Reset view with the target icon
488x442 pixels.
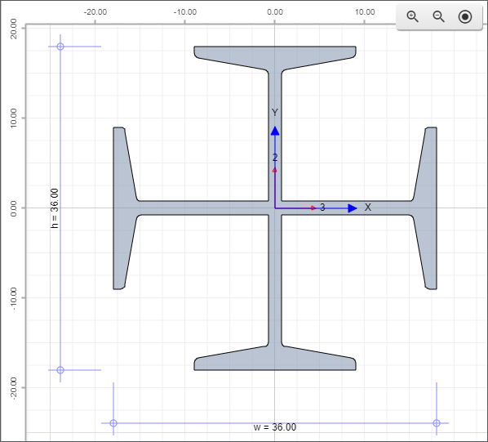(x=465, y=16)
